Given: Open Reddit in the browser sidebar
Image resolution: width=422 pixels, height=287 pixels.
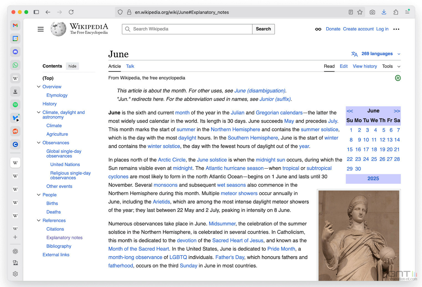Looking at the screenshot, I should 15,131.
